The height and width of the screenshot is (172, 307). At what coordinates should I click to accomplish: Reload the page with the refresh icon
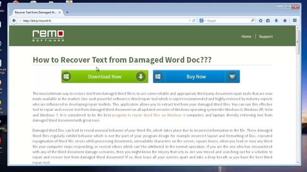pos(194,21)
